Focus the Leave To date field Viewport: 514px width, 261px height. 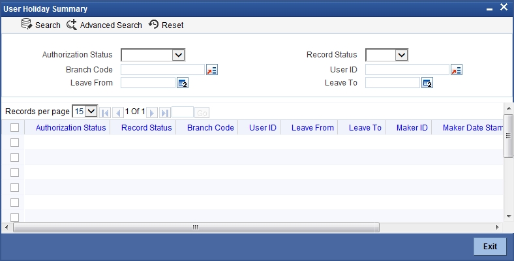393,83
